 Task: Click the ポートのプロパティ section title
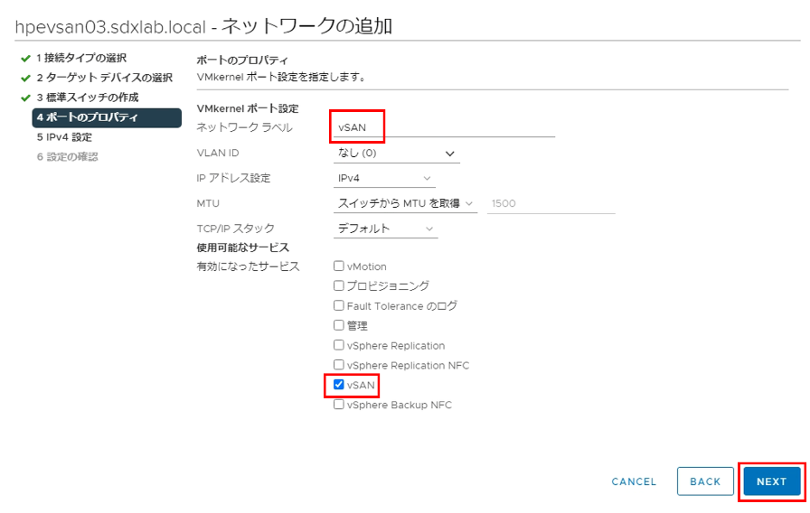coord(241,60)
